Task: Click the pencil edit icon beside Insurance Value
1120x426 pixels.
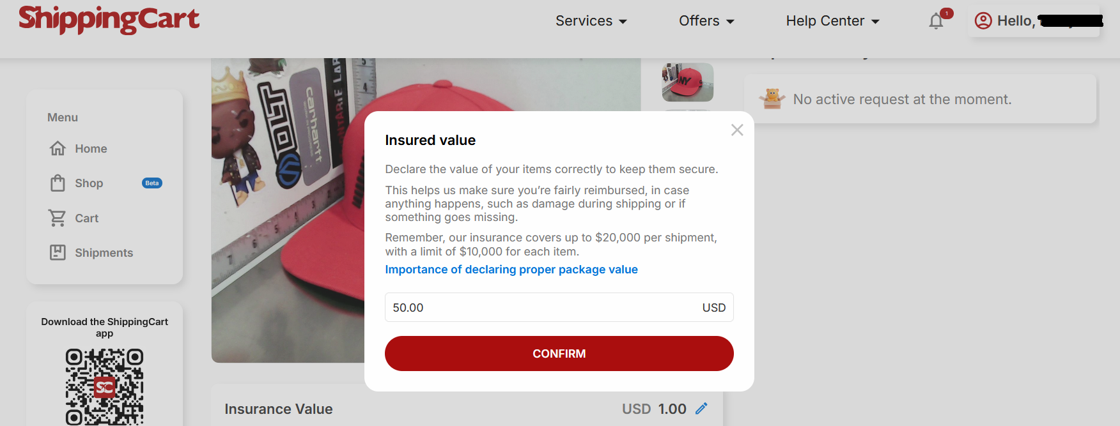Action: point(701,409)
